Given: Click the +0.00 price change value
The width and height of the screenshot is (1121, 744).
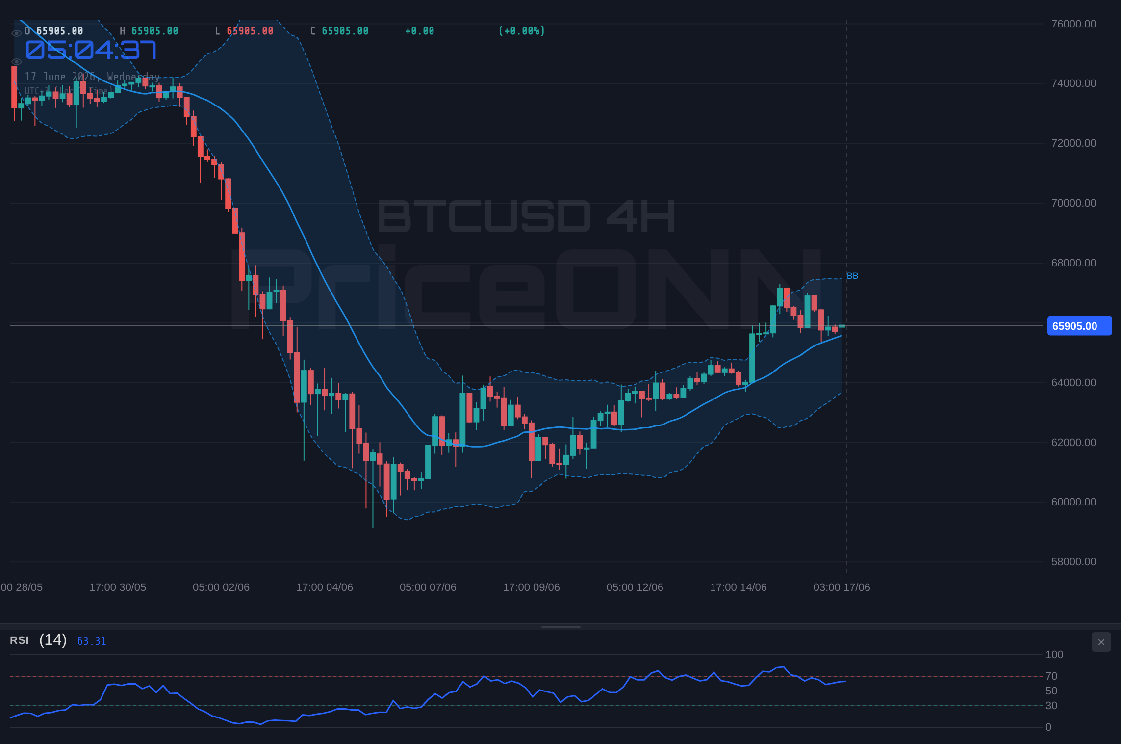Looking at the screenshot, I should pos(419,31).
